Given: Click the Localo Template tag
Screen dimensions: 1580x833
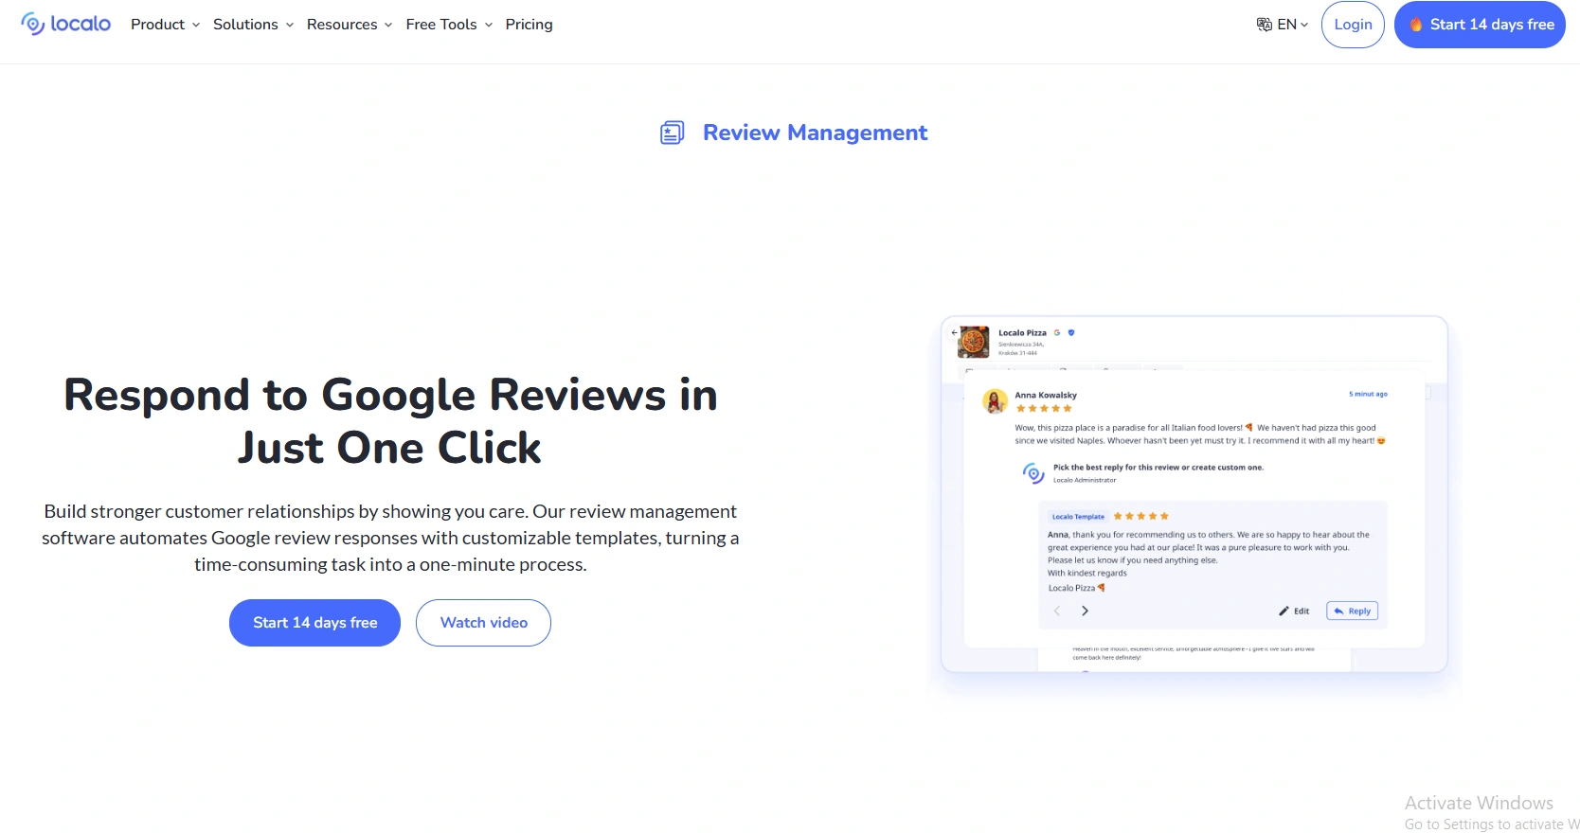Looking at the screenshot, I should [1078, 517].
